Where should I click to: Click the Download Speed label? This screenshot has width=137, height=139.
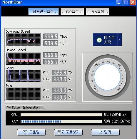coord(18,31)
